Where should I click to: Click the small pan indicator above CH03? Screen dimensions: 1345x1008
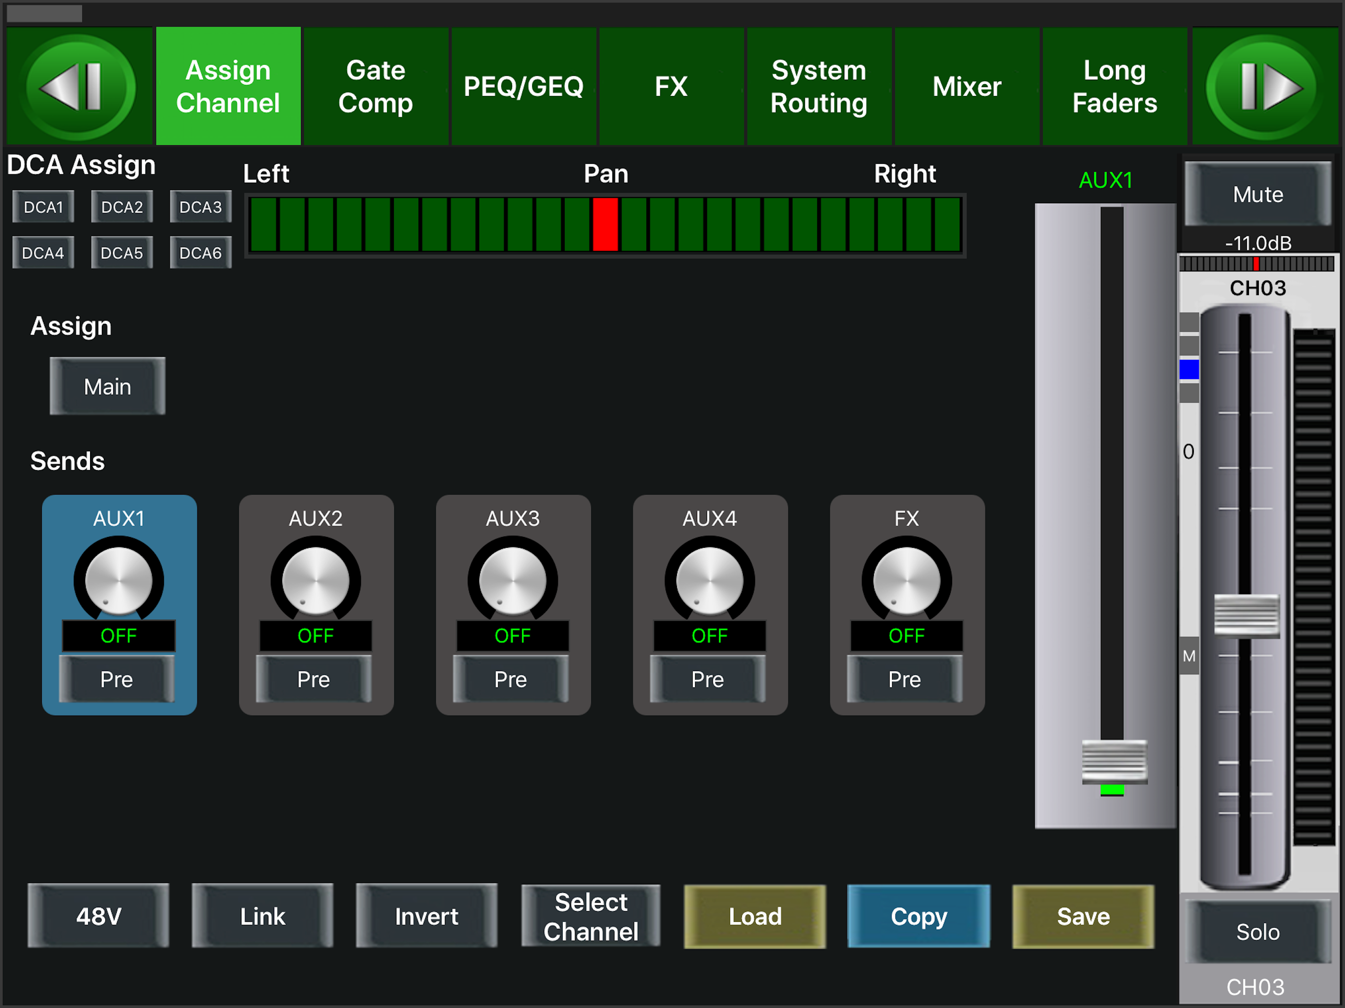click(1256, 264)
